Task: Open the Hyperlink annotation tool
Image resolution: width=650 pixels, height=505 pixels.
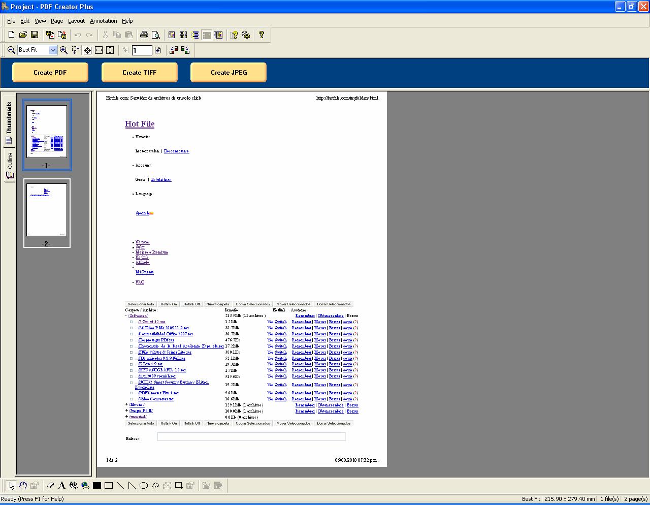Action: pyautogui.click(x=85, y=485)
